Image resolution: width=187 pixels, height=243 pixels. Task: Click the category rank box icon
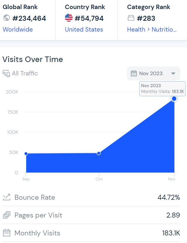tap(131, 18)
